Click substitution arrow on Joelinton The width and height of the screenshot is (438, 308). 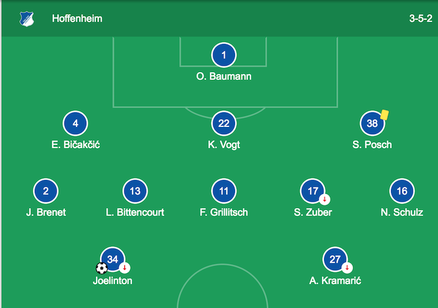click(125, 268)
